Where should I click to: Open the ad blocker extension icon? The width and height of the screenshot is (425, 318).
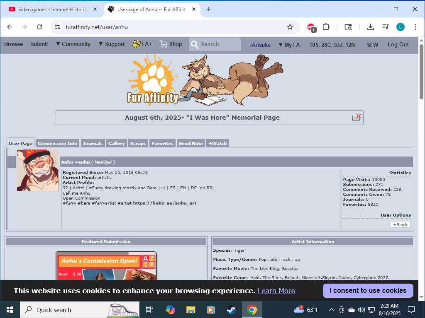311,27
